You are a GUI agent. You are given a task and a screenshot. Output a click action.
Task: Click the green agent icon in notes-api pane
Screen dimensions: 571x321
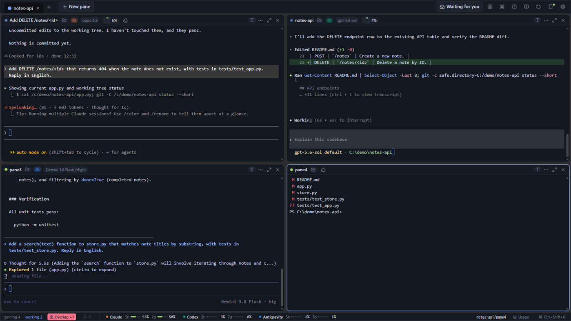[x=329, y=20]
